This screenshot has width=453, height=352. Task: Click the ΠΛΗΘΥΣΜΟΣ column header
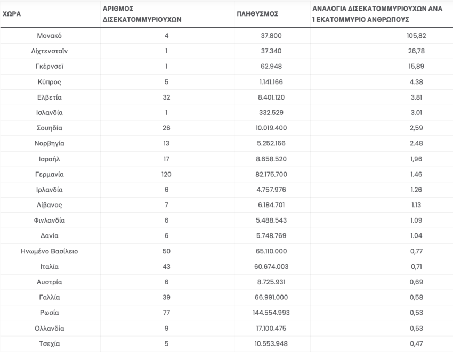[257, 14]
